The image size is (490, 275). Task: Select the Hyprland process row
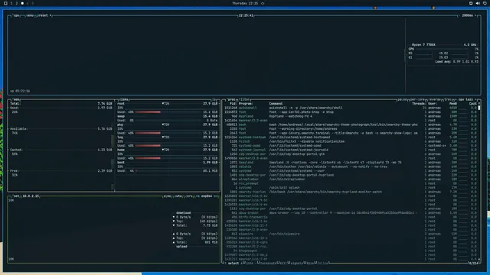350,116
